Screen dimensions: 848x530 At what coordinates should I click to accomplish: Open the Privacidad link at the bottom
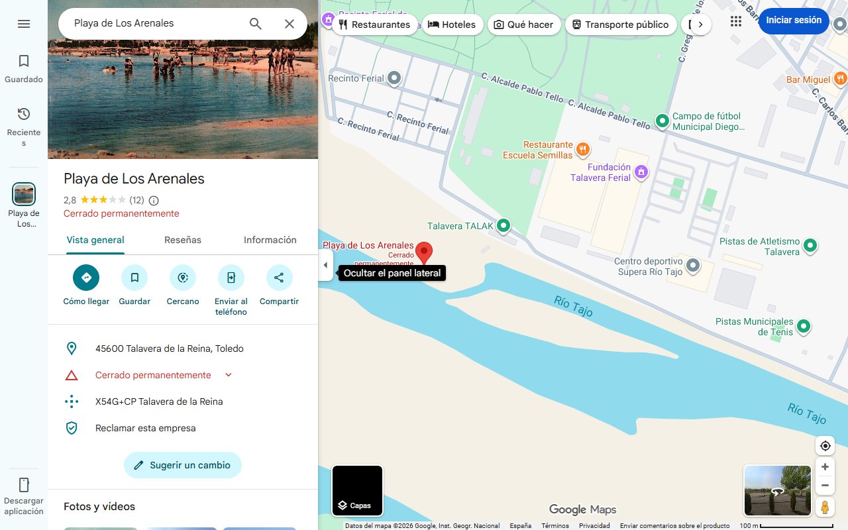(594, 525)
